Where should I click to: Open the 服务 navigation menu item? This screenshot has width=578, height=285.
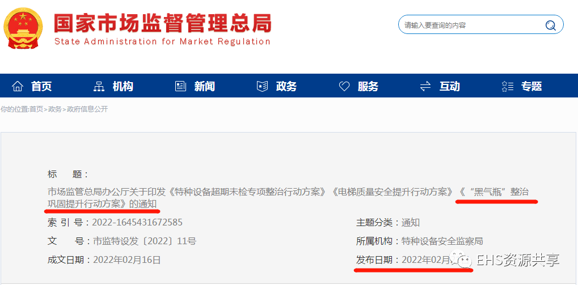pyautogui.click(x=368, y=87)
